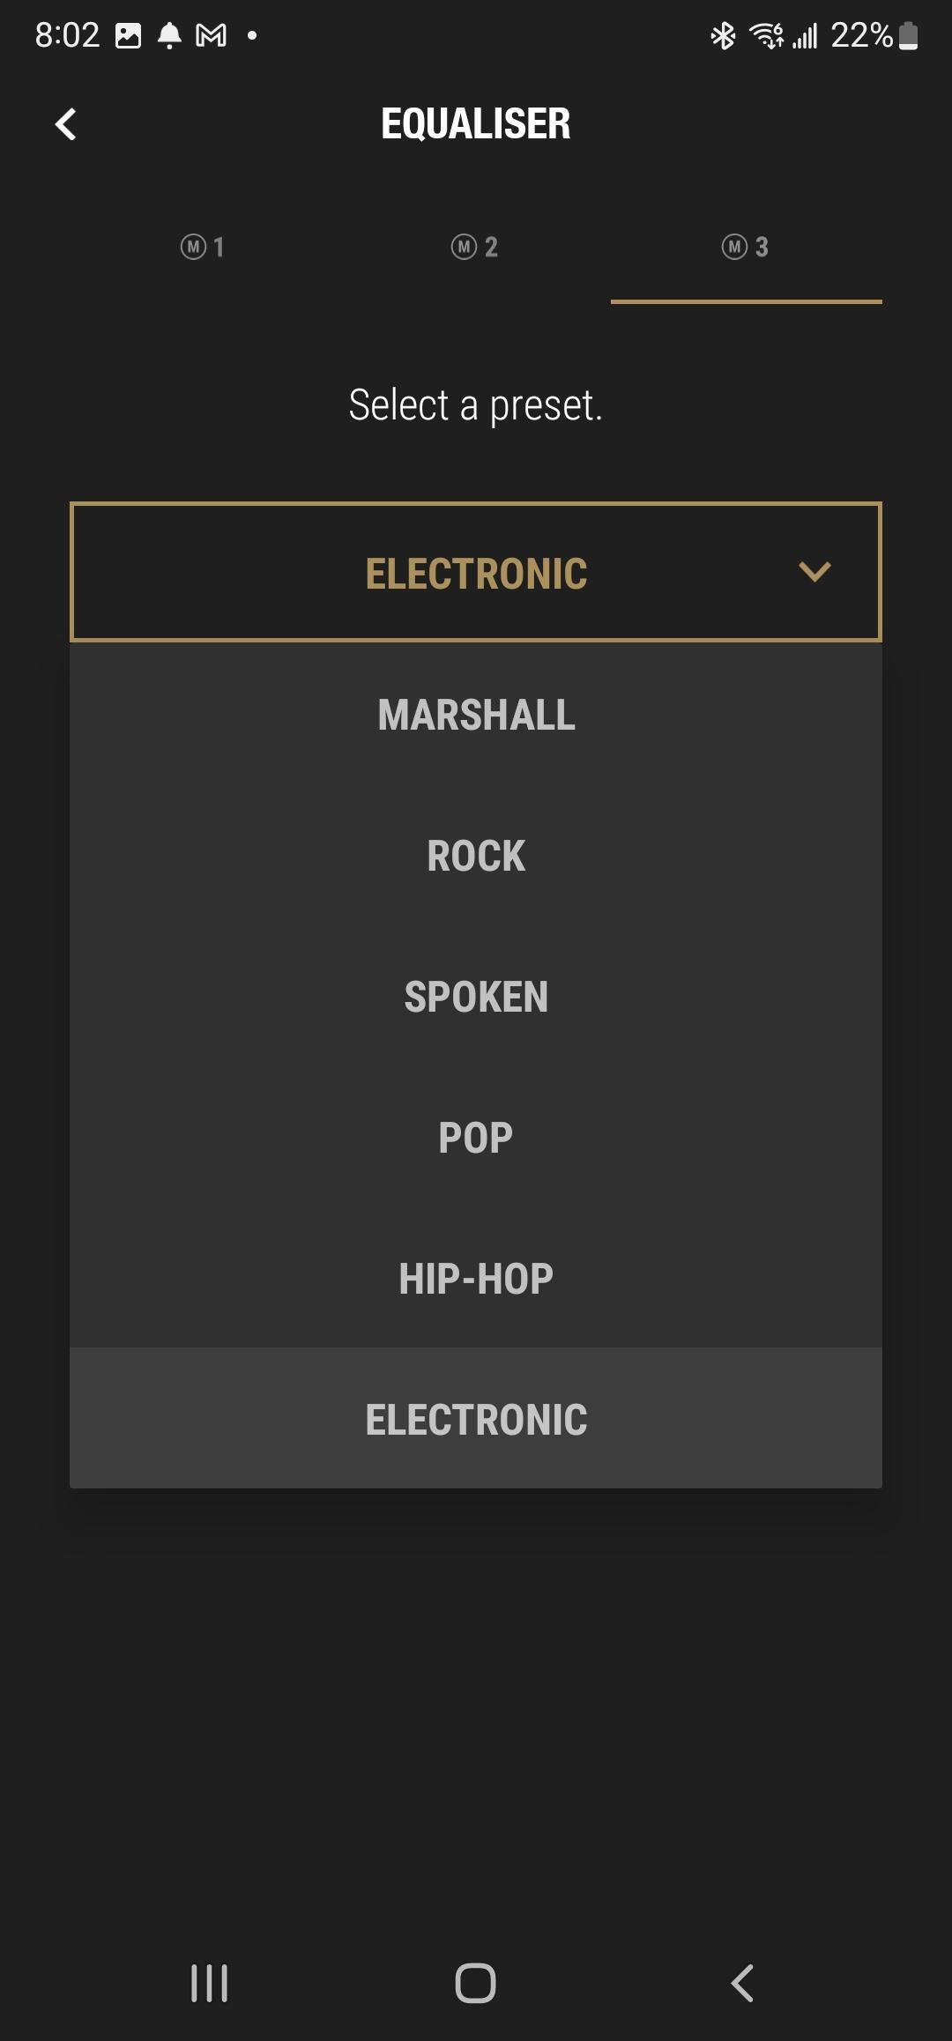Tap the image notification icon

[x=129, y=36]
